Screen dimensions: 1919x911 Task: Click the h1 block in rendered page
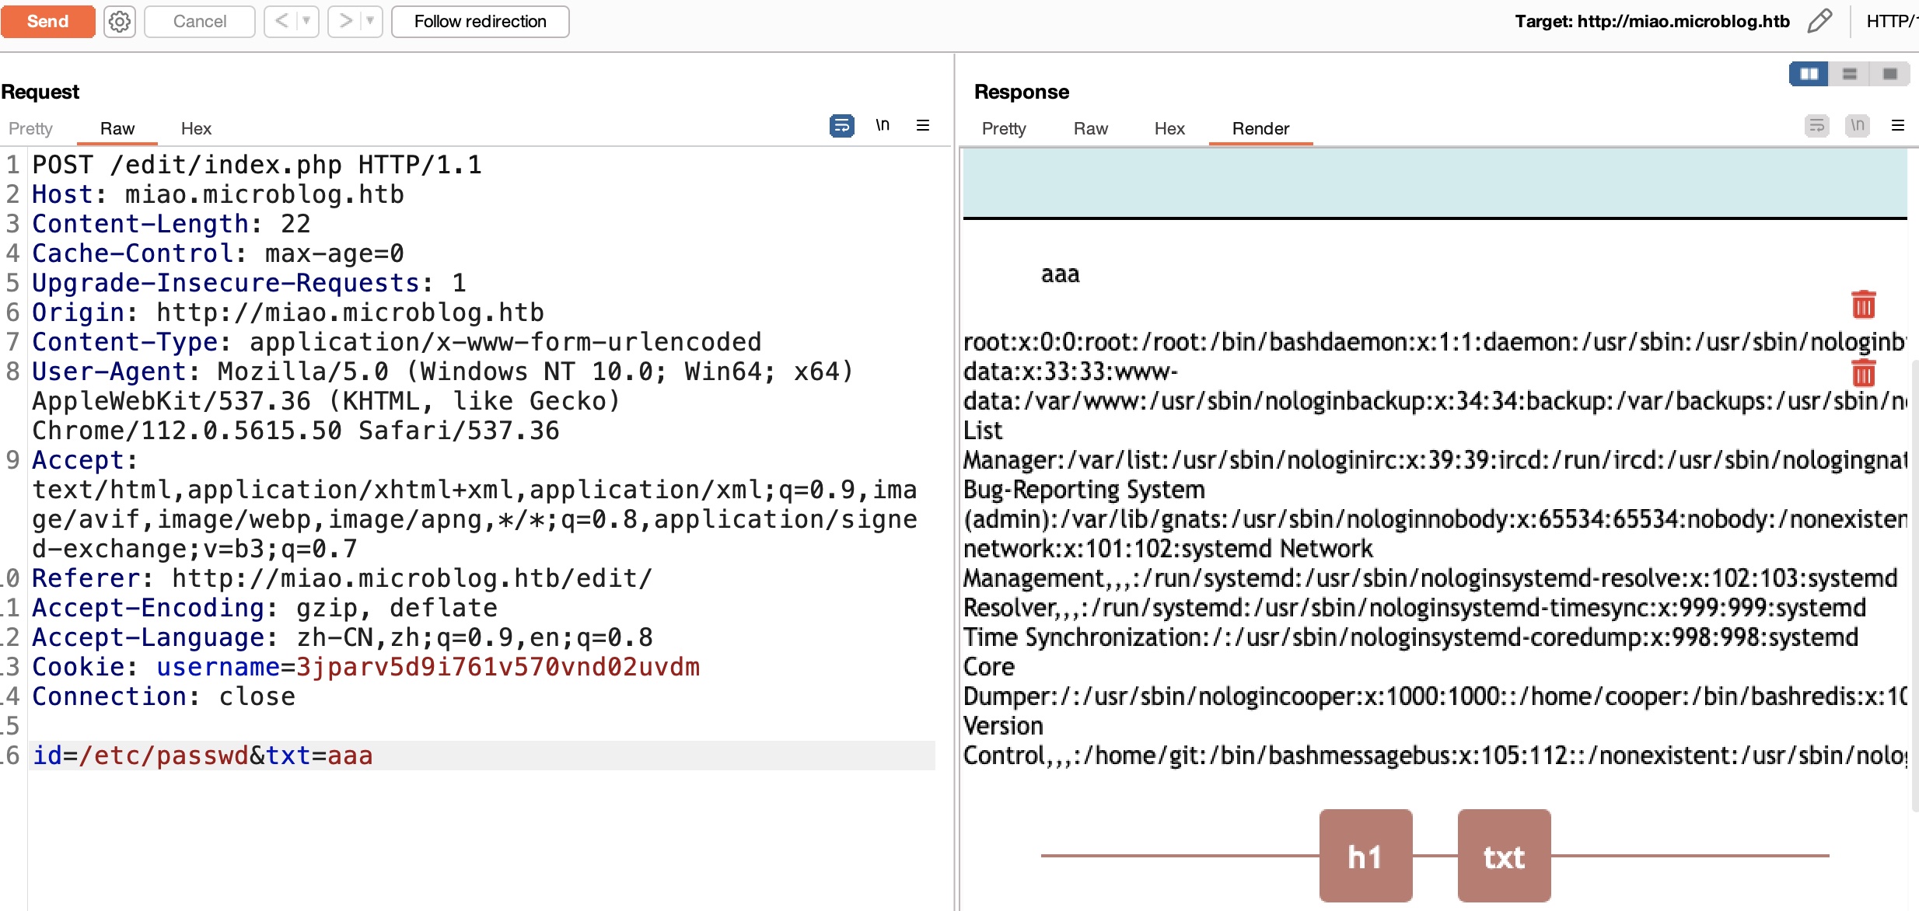pyautogui.click(x=1365, y=856)
